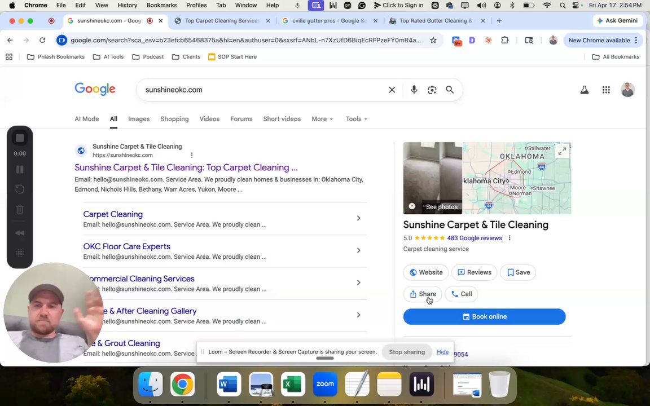Stop sharing the screen in Loom bar
Viewport: 650px width, 406px height.
407,352
